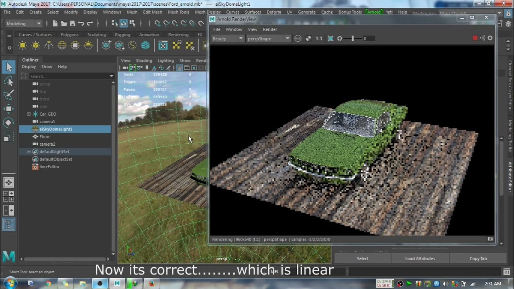
Task: Select by object type mode icon
Action: 124,24
